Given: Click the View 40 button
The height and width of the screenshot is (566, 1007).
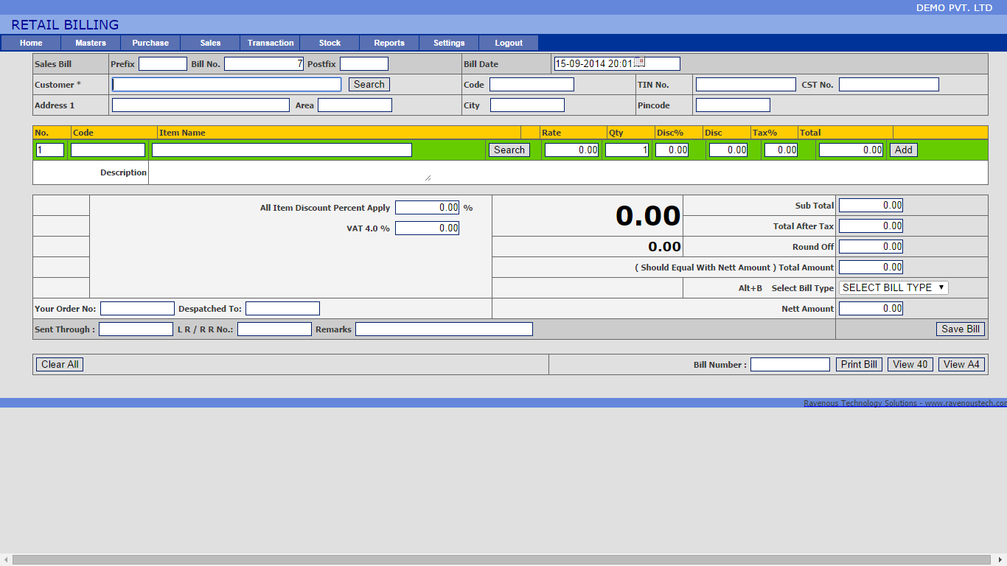Looking at the screenshot, I should pyautogui.click(x=910, y=364).
